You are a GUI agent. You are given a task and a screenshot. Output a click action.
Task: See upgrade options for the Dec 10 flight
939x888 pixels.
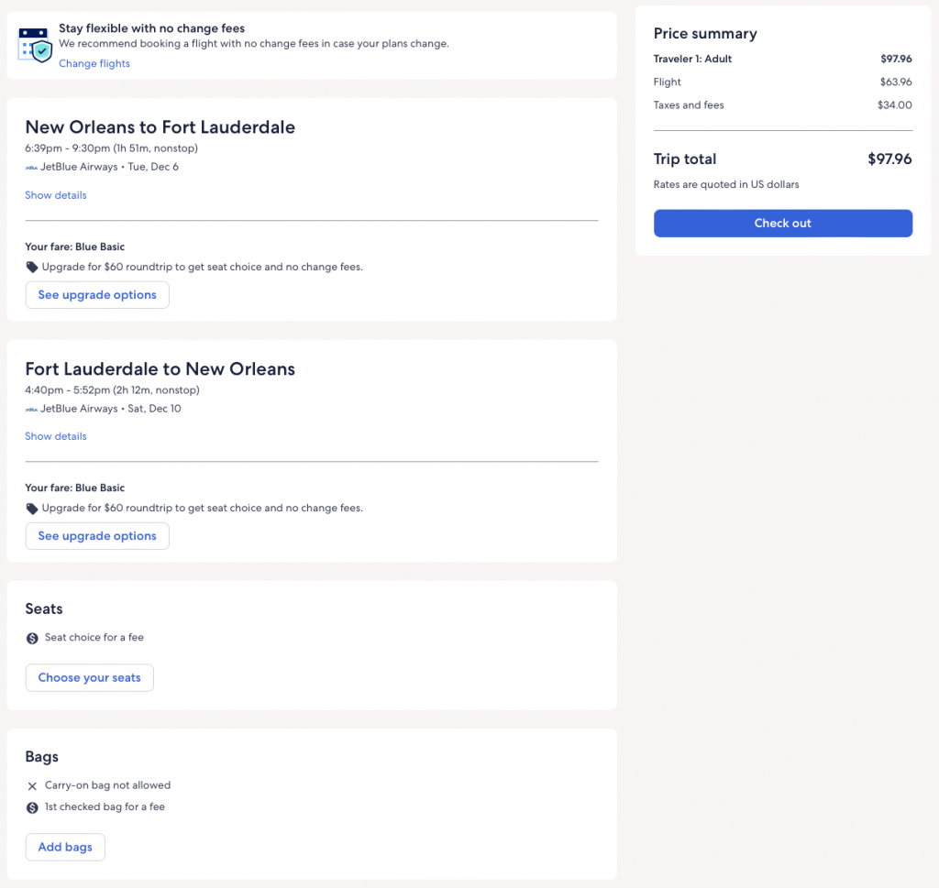[x=97, y=536]
